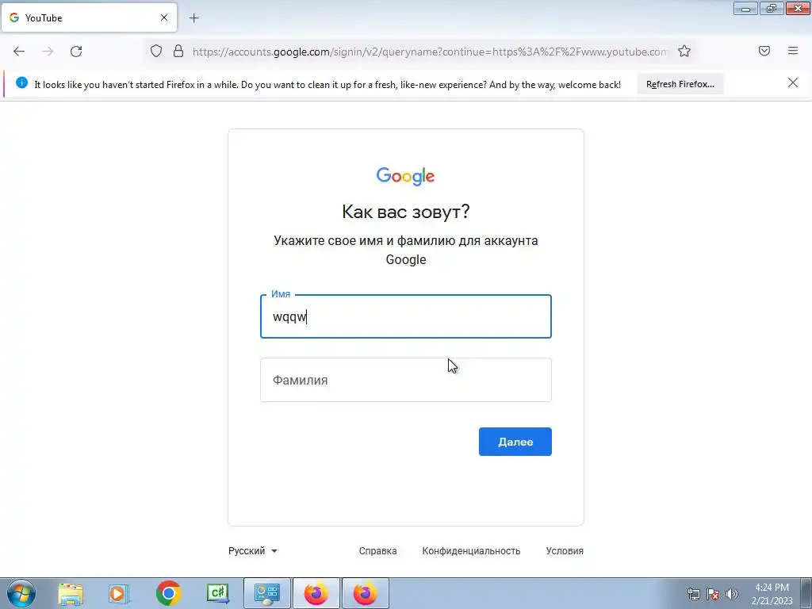This screenshot has width=812, height=609.
Task: Launch Windows Media Player from taskbar
Action: pos(119,593)
